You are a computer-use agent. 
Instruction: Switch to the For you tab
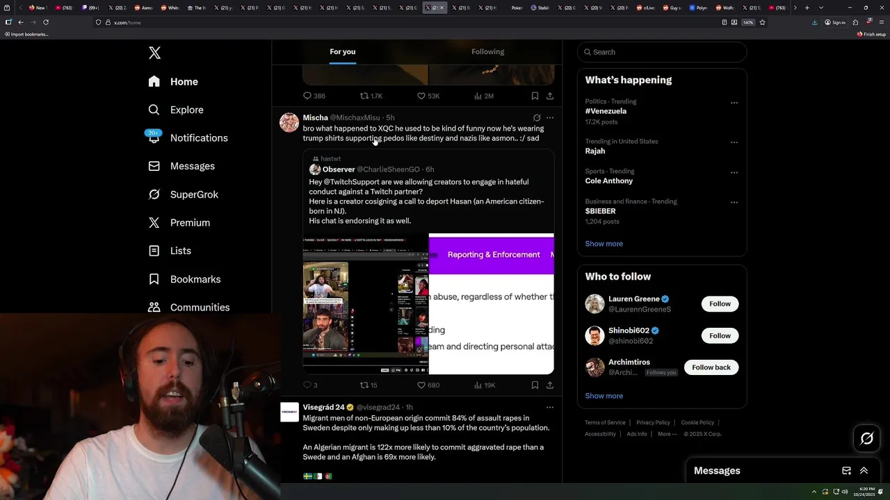(x=342, y=51)
